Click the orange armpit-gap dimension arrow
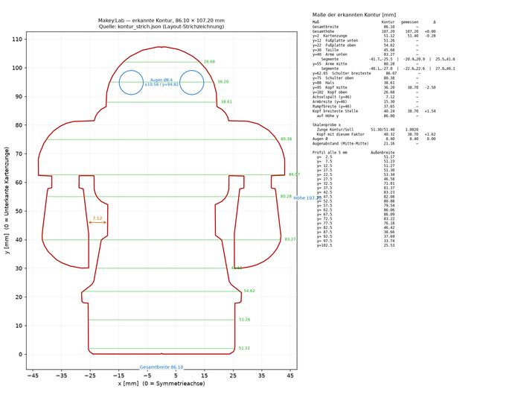This screenshot has height=401, width=521. [x=98, y=222]
